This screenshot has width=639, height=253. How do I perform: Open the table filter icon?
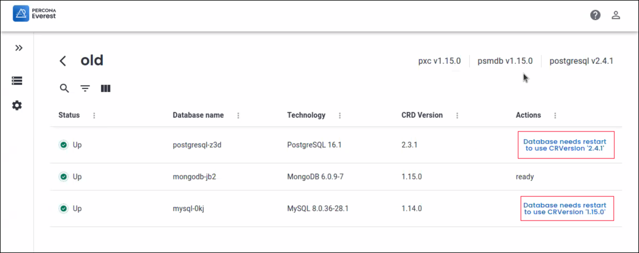point(85,88)
